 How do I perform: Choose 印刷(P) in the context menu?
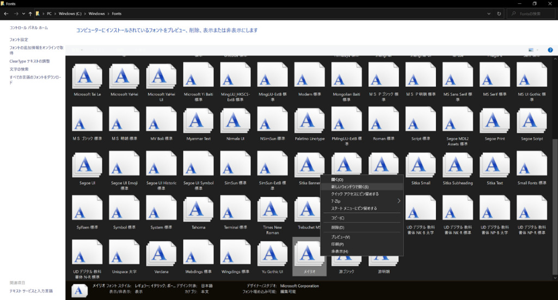coord(362,244)
